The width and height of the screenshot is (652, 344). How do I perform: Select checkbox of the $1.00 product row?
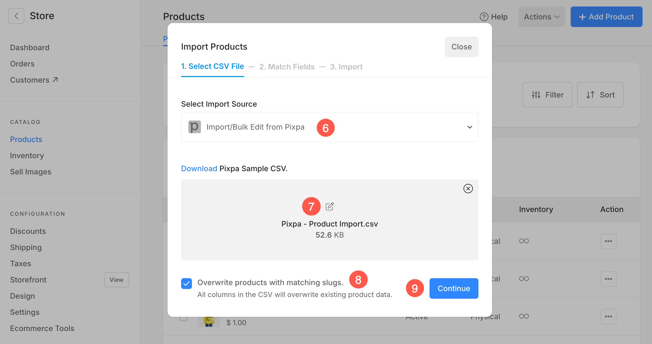pyautogui.click(x=183, y=318)
